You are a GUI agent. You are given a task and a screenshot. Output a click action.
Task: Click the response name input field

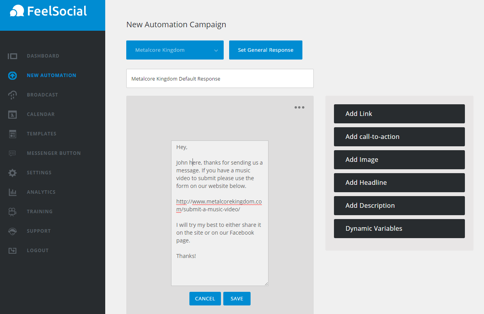220,78
